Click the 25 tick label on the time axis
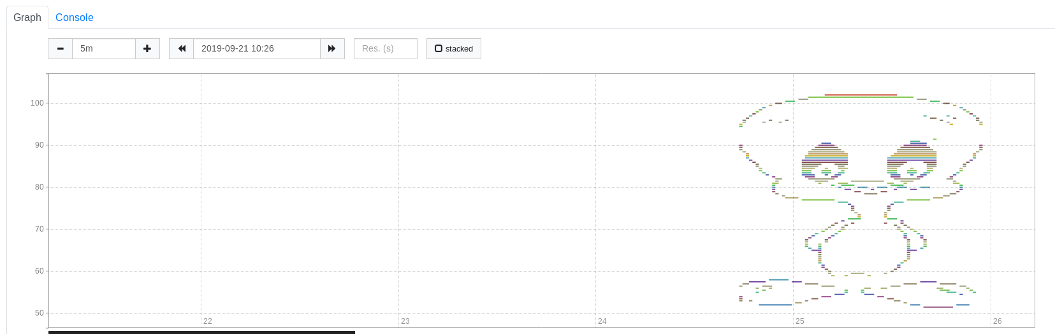The width and height of the screenshot is (1055, 334). coord(800,321)
